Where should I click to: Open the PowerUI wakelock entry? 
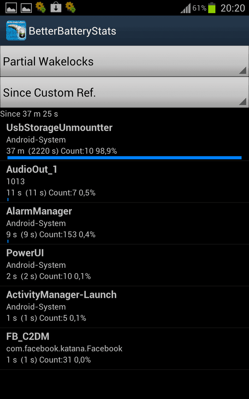pyautogui.click(x=125, y=265)
